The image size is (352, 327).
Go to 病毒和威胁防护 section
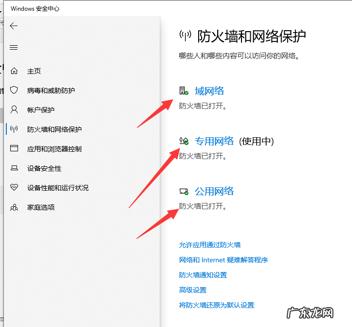[x=51, y=91]
